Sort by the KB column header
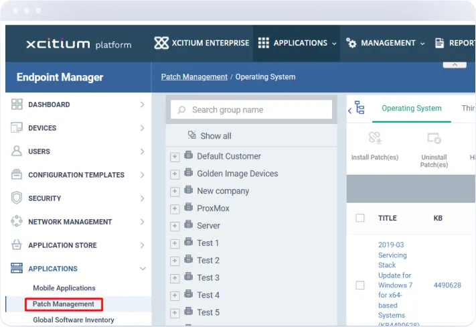Viewport: 476px width, 327px height. coord(438,218)
